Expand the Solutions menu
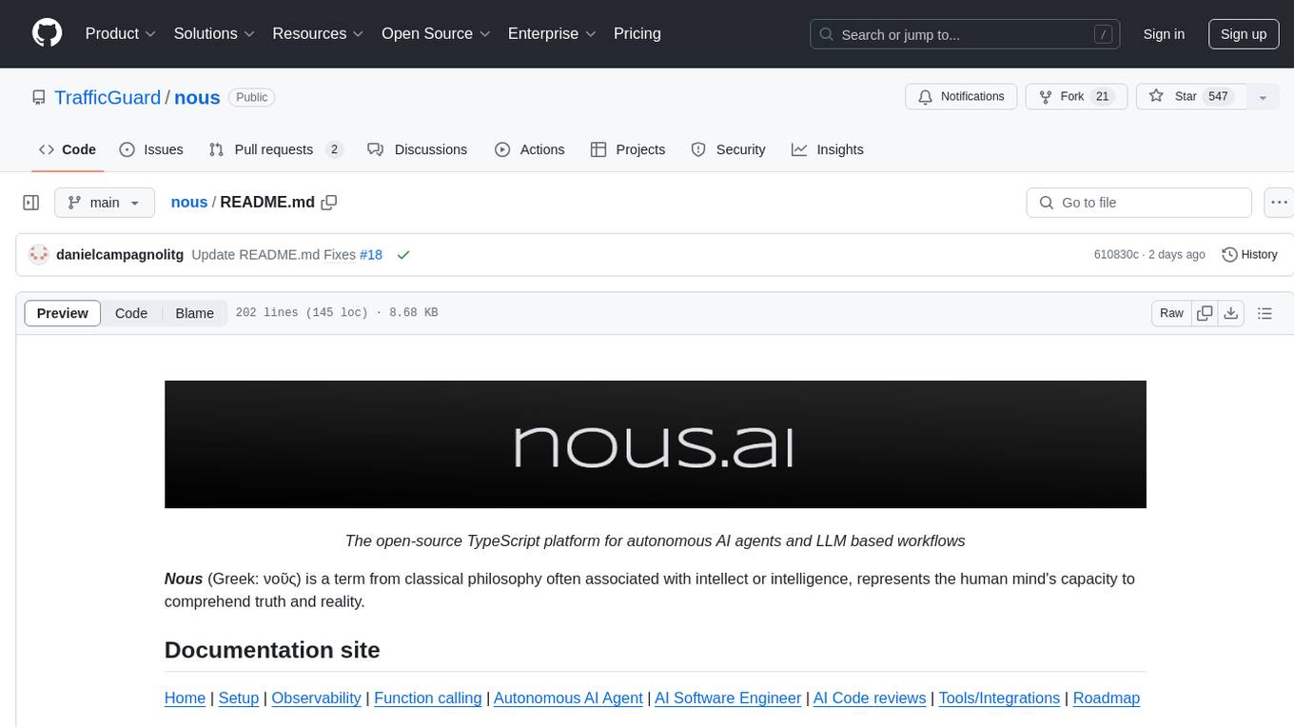Image resolution: width=1294 pixels, height=727 pixels. pos(214,33)
